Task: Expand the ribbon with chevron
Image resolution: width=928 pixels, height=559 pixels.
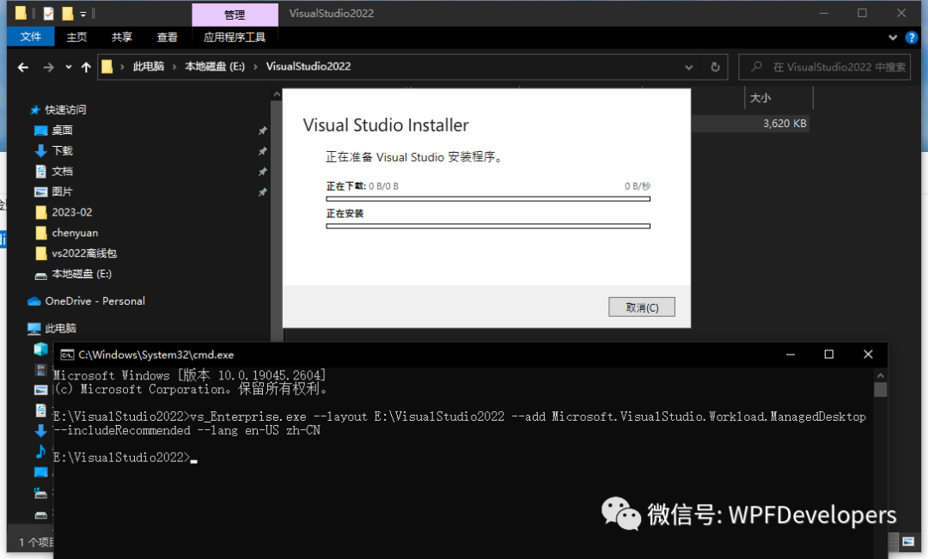Action: pyautogui.click(x=893, y=37)
